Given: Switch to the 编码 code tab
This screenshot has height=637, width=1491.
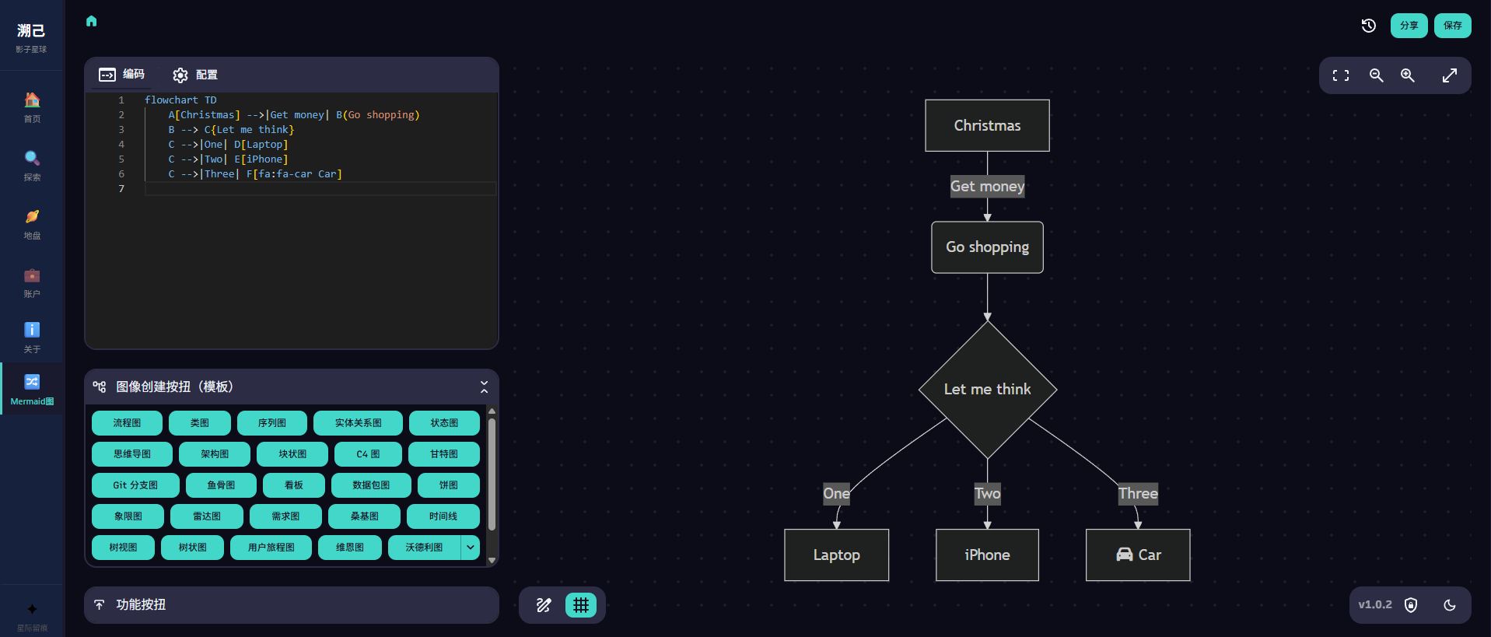Looking at the screenshot, I should [122, 75].
